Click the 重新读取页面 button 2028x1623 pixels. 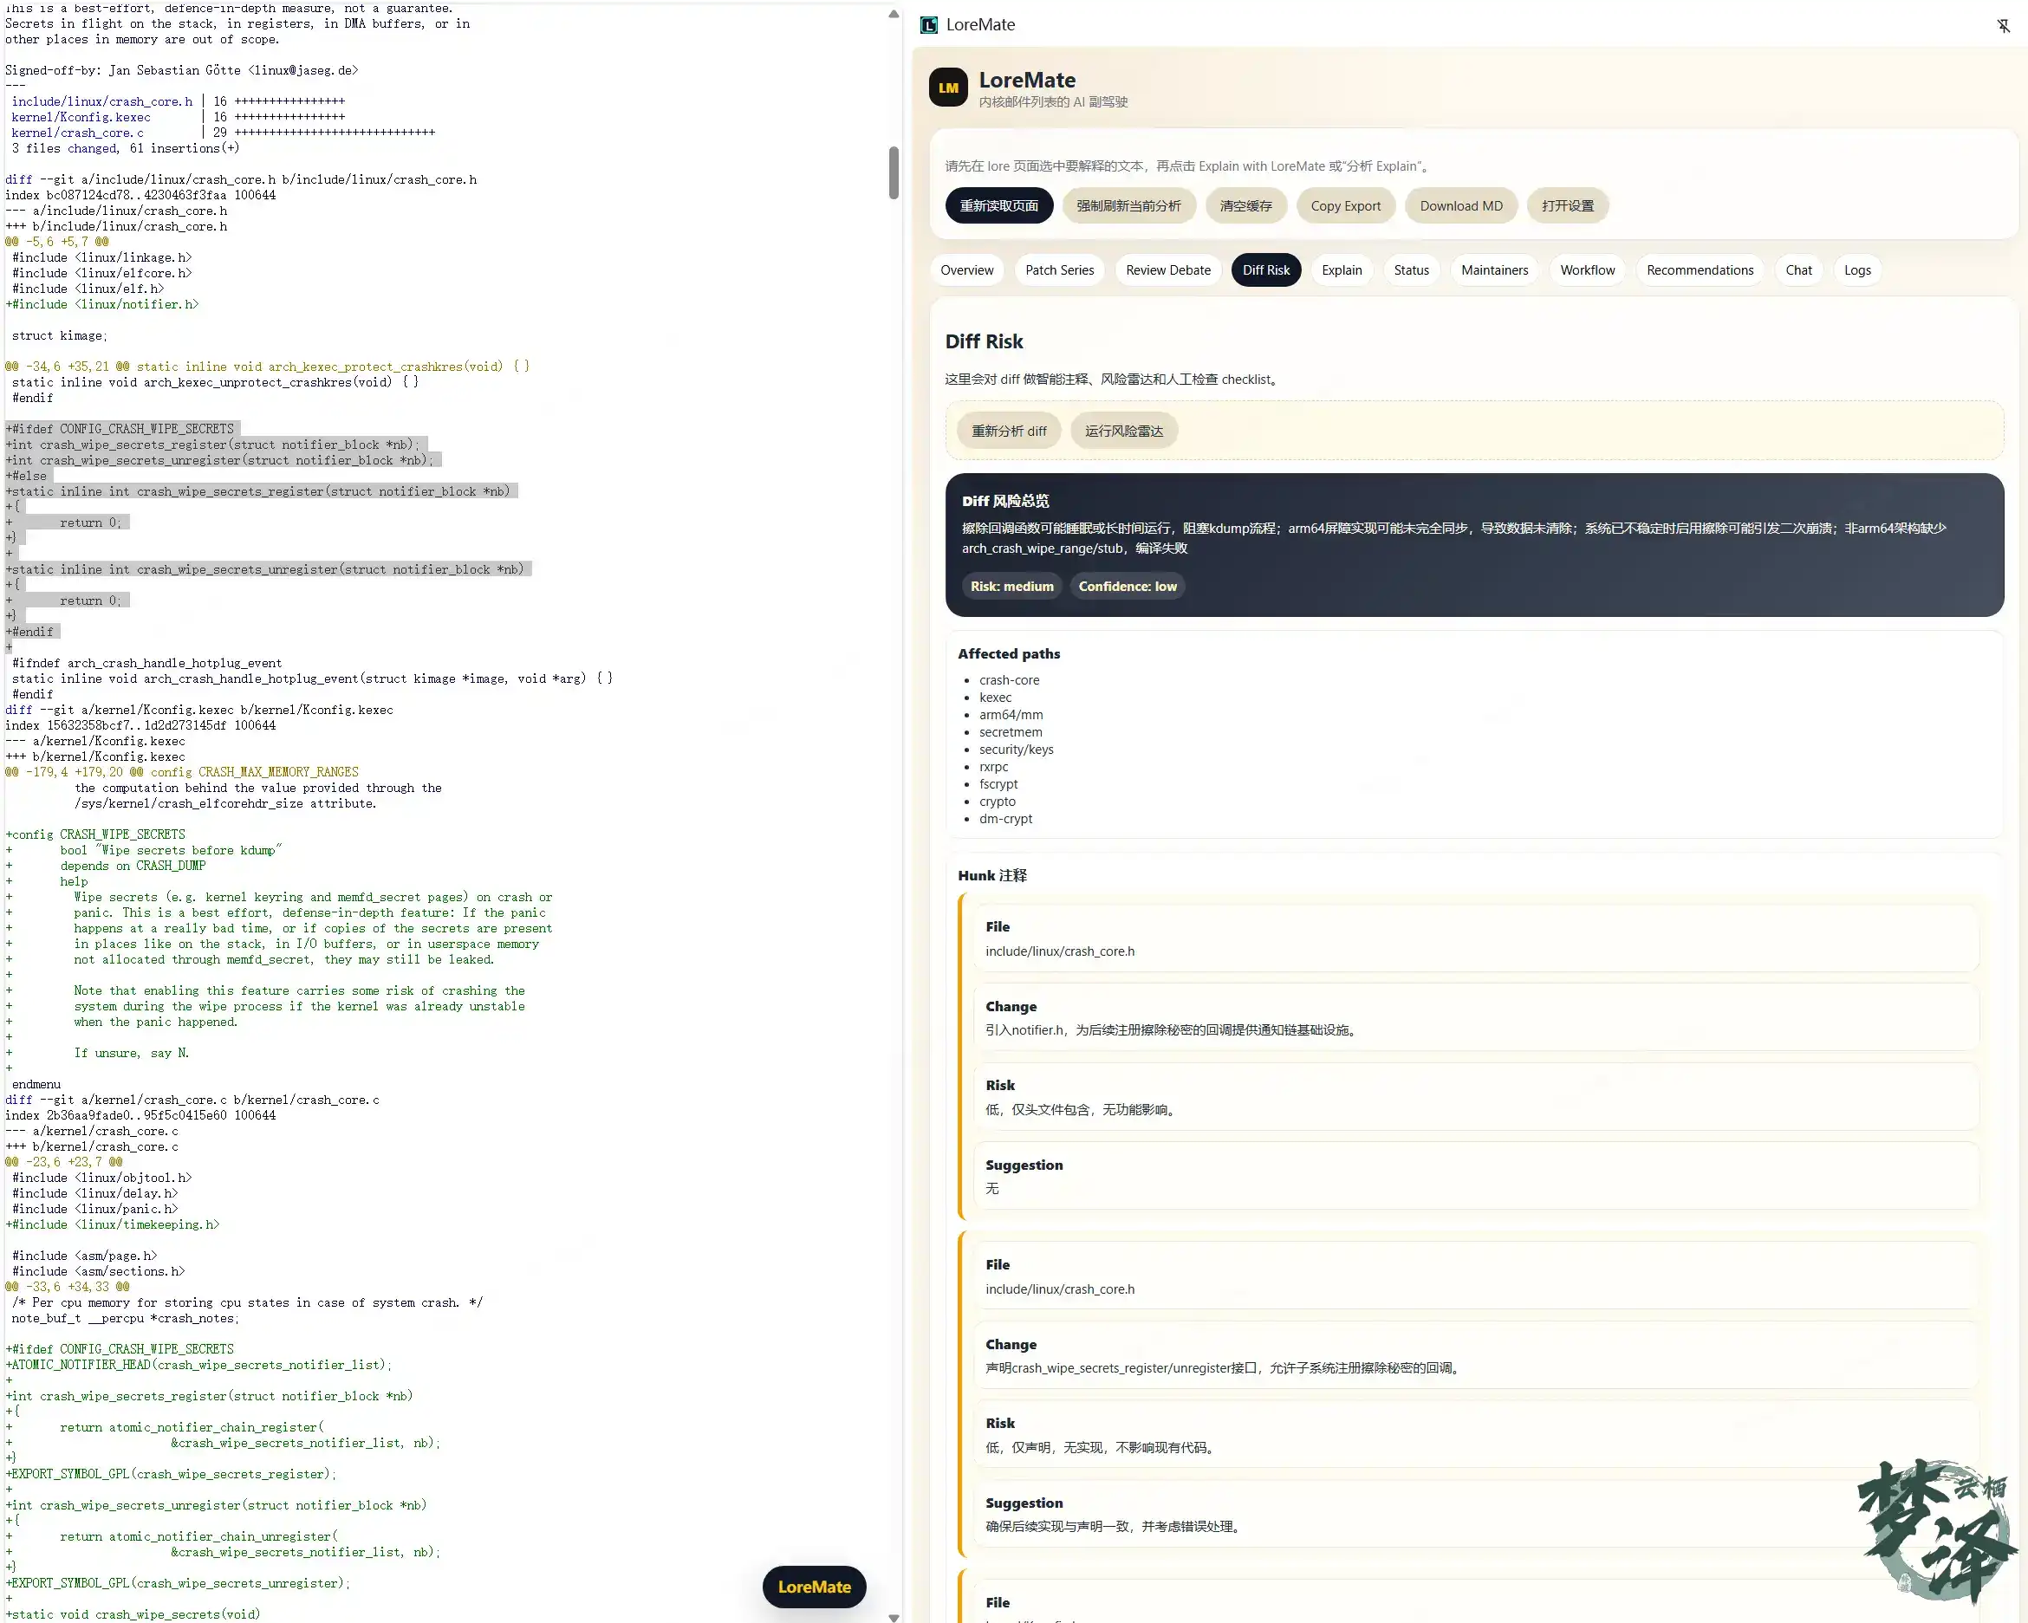(998, 206)
